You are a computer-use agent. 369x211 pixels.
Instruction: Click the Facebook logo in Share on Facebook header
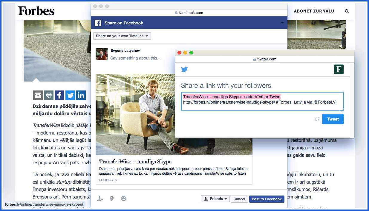tap(98, 23)
